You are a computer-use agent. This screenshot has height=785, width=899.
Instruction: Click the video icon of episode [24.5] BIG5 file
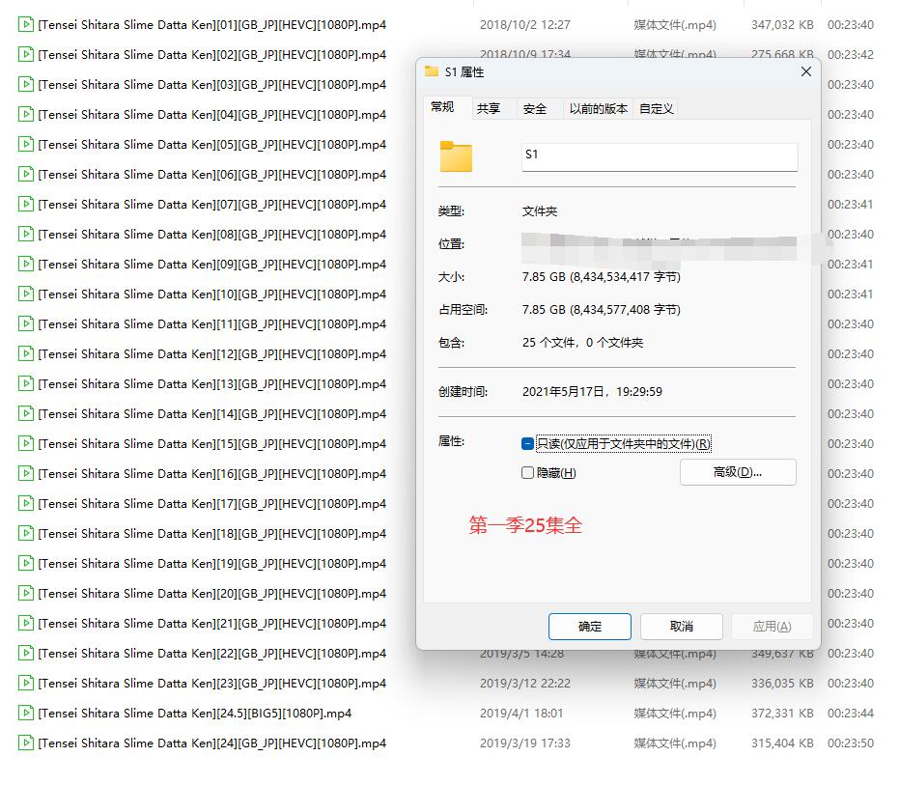[26, 714]
